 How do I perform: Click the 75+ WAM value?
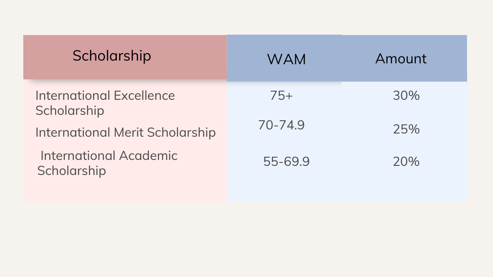281,96
